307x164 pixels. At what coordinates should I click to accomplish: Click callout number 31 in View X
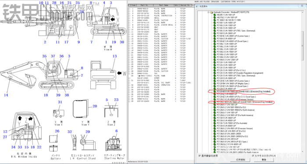60,102
